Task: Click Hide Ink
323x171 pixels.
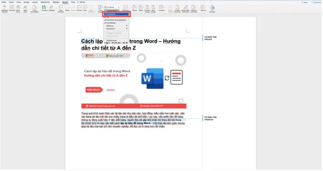Action: (x=203, y=8)
